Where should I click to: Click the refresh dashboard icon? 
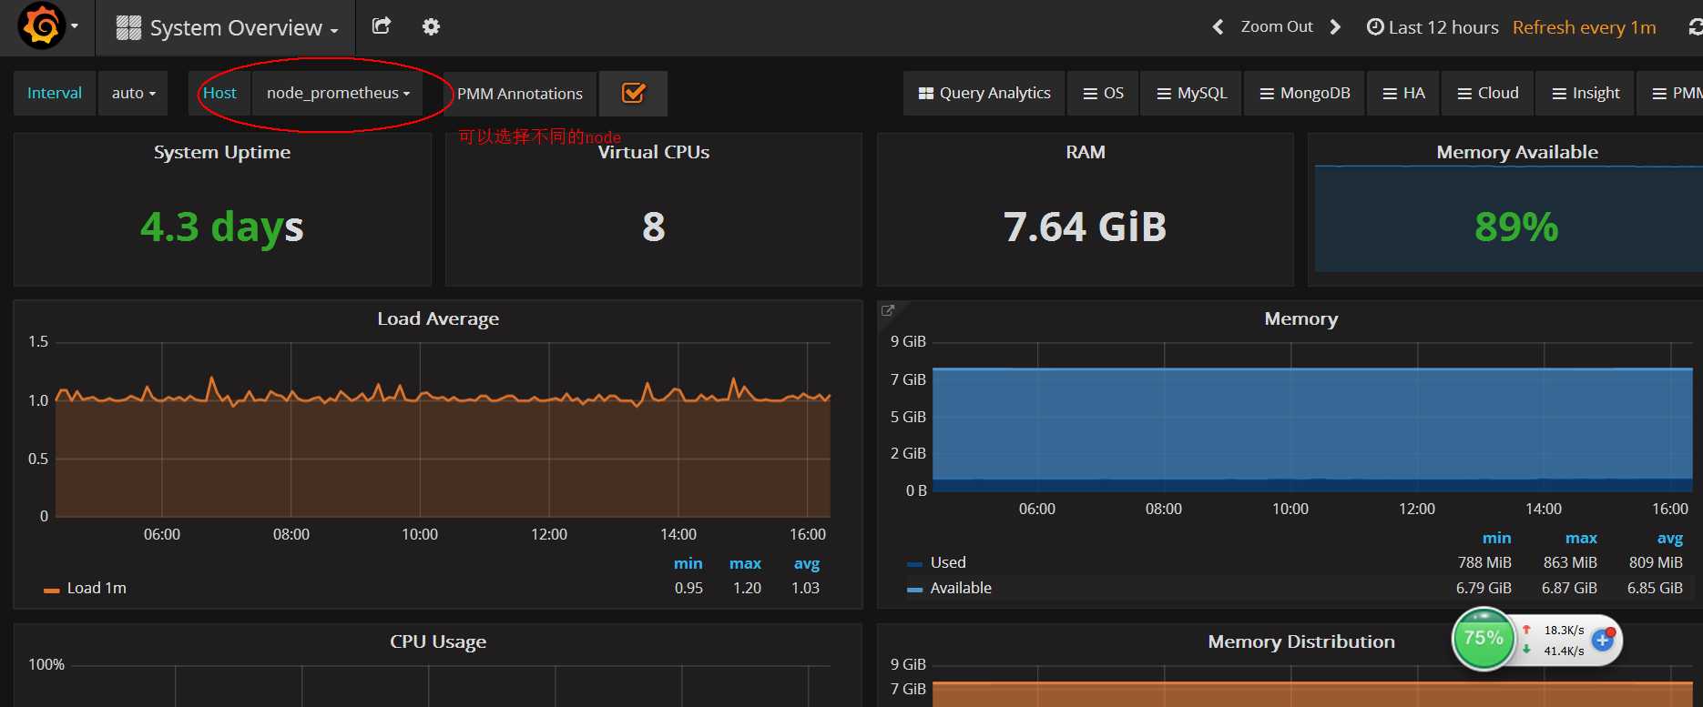(1695, 27)
